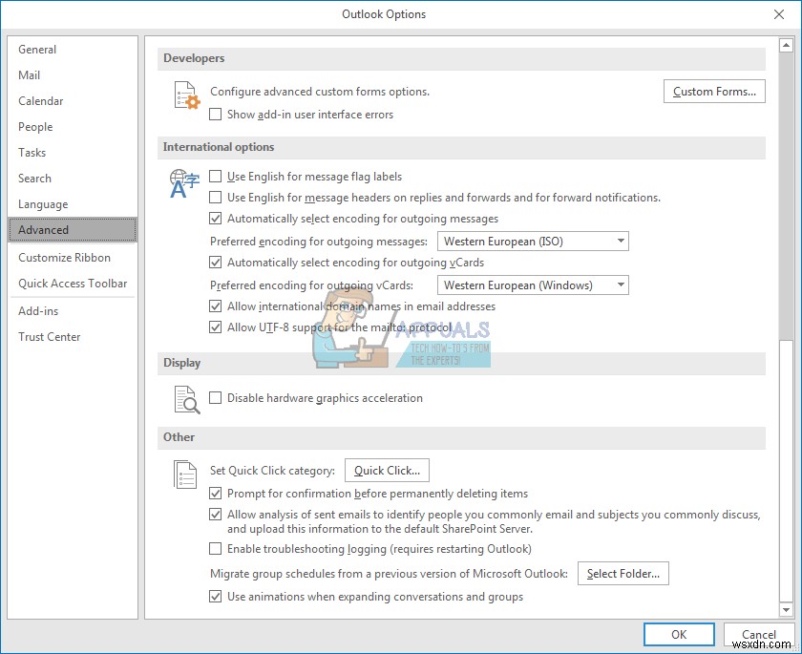802x654 pixels.
Task: Click the Select Folder button
Action: 623,573
